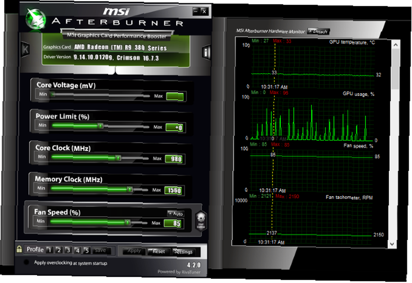Image resolution: width=412 pixels, height=283 pixels.
Task: Click the 'Core Clock (MHz)' label
Action: pos(63,148)
